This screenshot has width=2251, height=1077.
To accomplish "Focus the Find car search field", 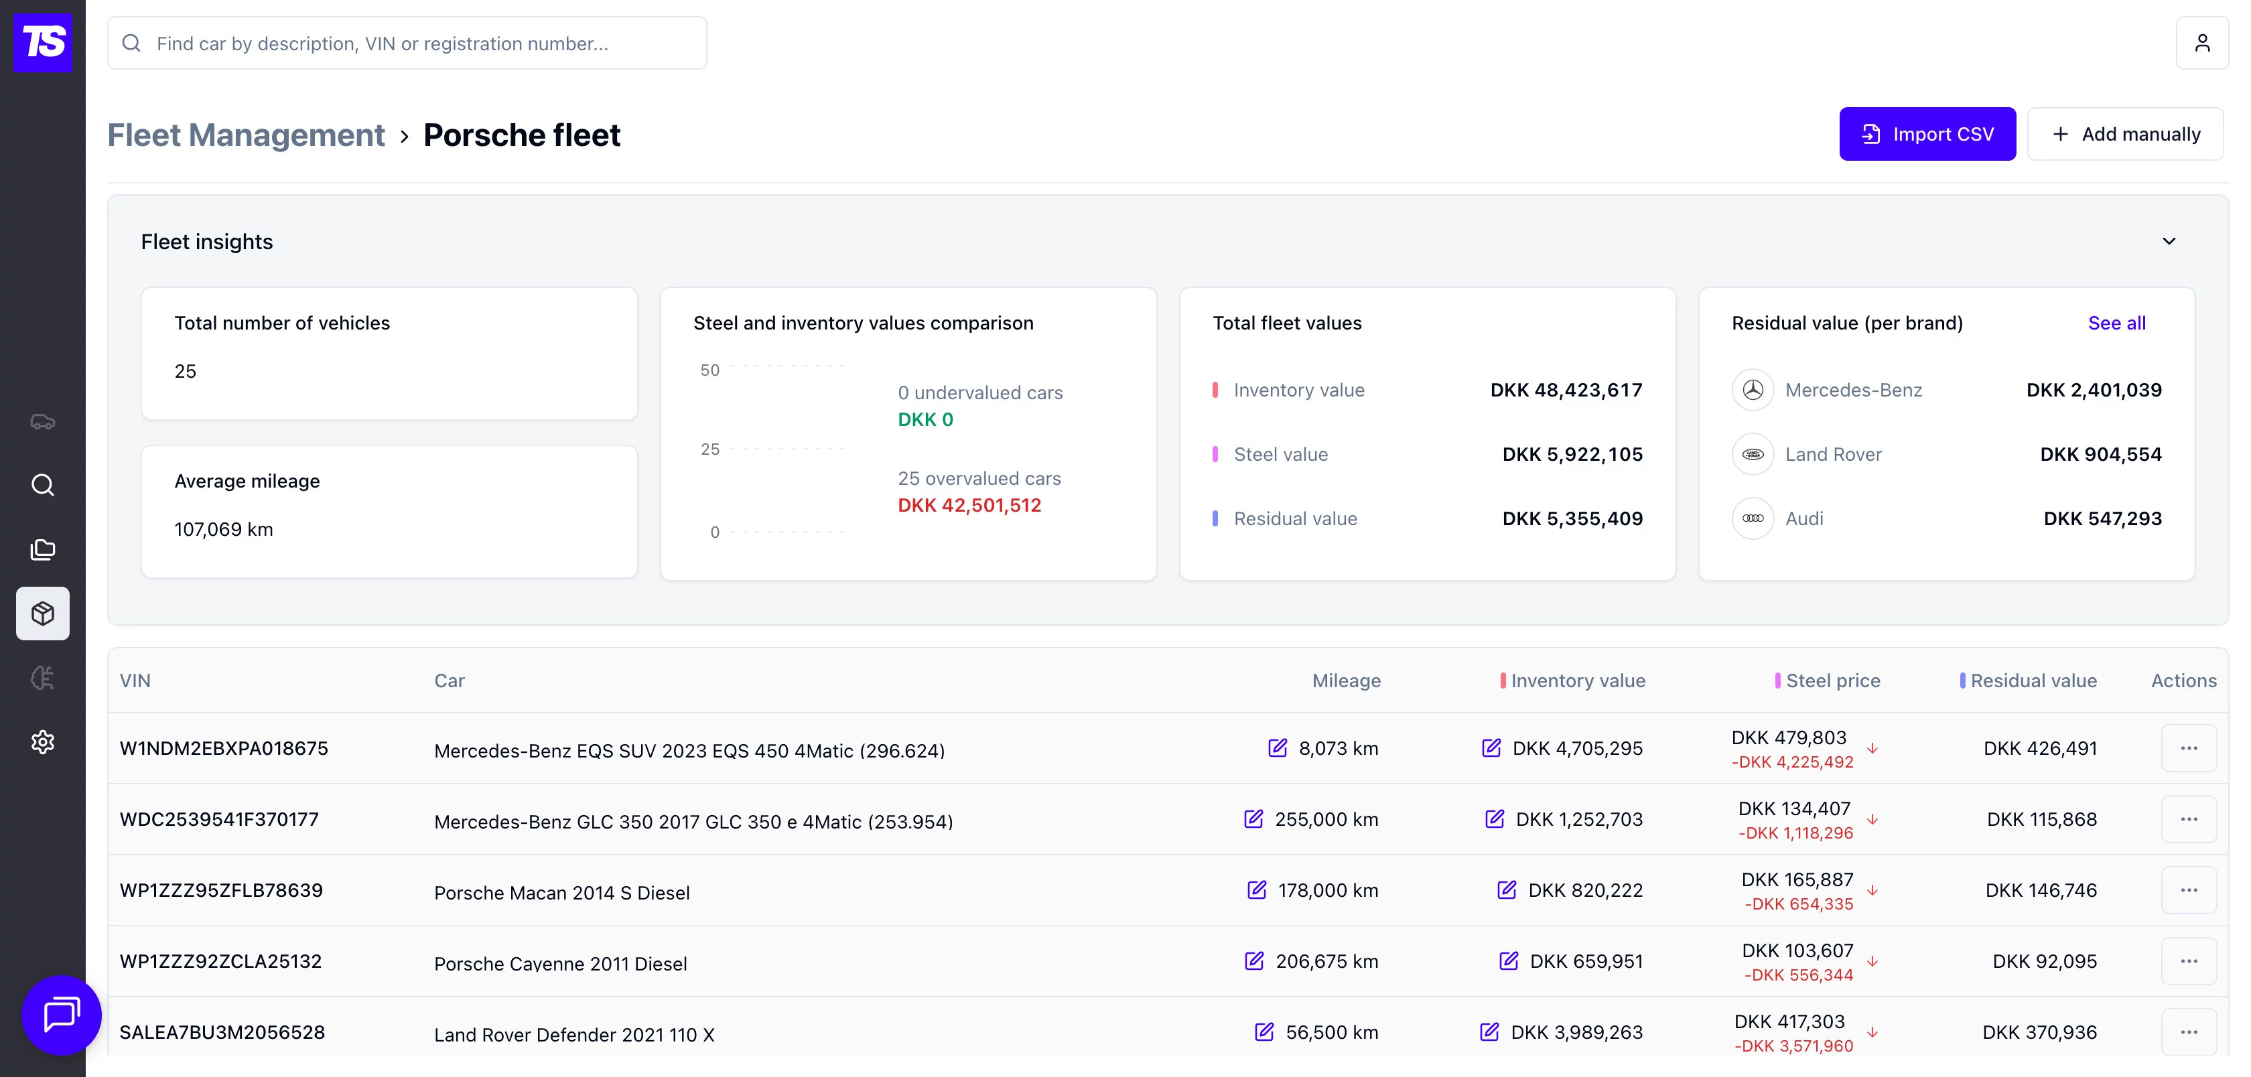I will (x=407, y=43).
